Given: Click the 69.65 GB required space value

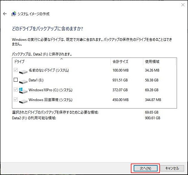Looking at the screenshot, I should (x=152, y=112).
